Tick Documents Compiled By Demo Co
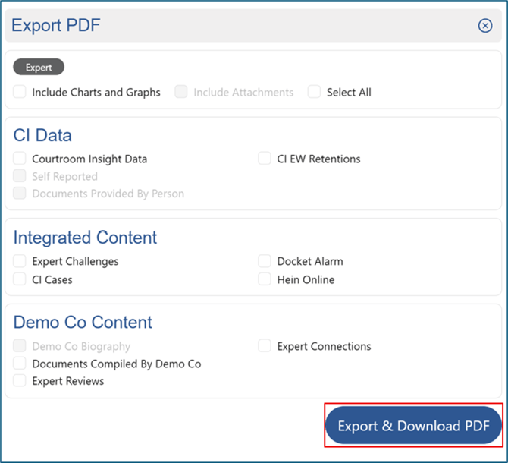Image resolution: width=508 pixels, height=463 pixels. 20,364
